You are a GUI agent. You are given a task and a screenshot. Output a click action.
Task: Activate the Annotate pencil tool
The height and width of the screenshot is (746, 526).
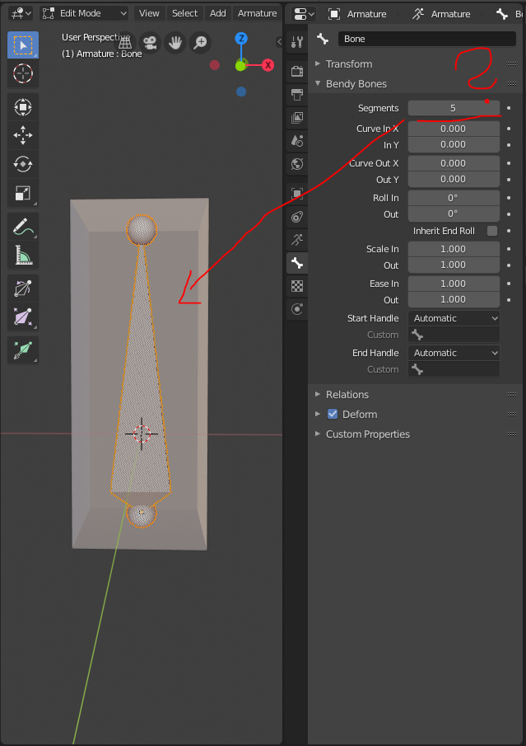[x=23, y=227]
